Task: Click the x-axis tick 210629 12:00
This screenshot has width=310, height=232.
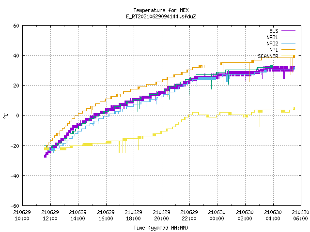Action: pos(50,216)
